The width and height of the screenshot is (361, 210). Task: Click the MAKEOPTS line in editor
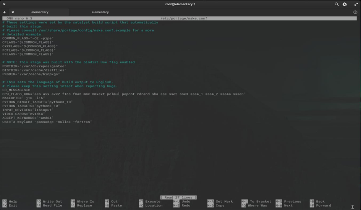pos(23,98)
